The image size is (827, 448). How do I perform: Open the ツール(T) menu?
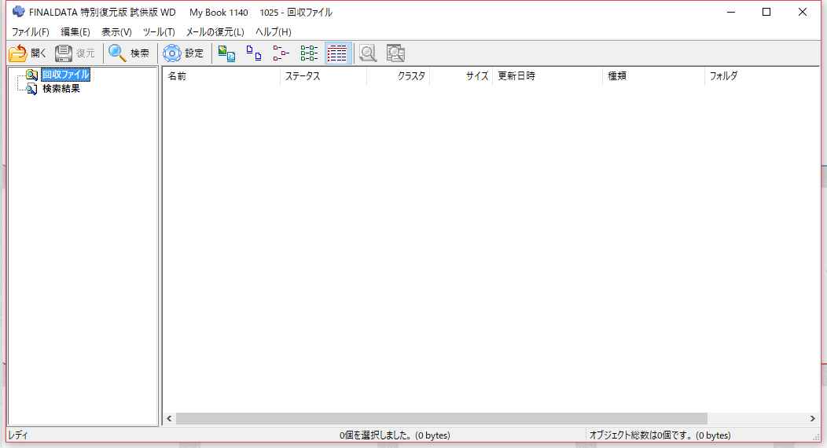(x=159, y=32)
